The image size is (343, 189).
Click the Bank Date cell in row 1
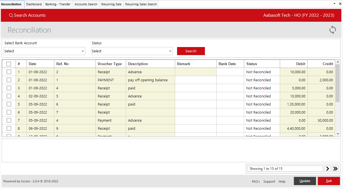(x=230, y=72)
